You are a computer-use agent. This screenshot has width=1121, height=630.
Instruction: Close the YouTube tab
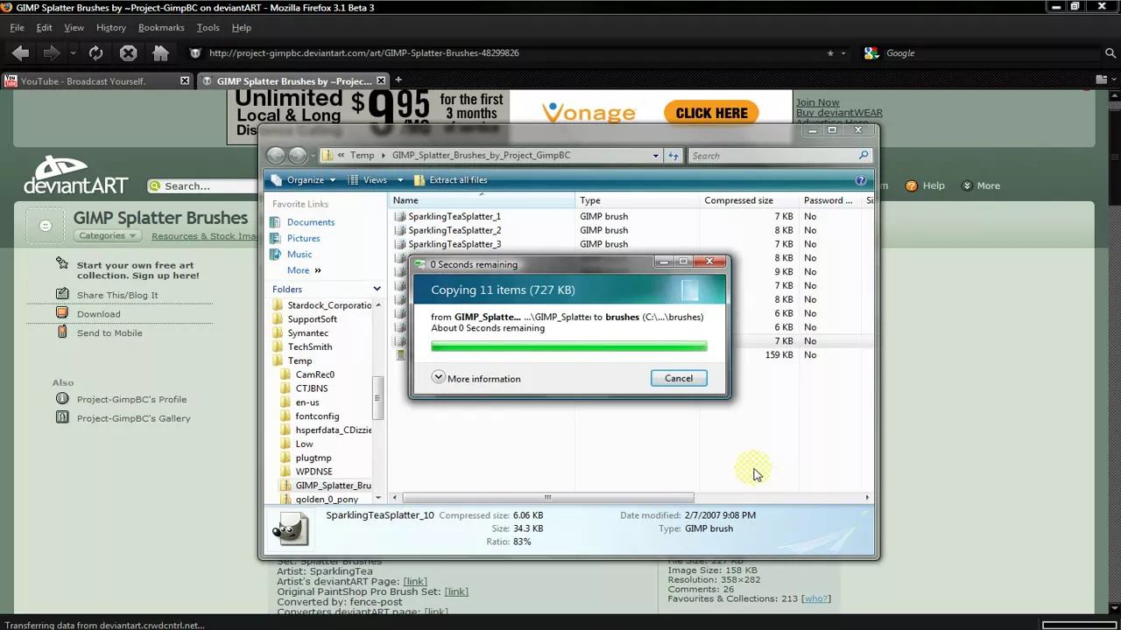tap(185, 81)
